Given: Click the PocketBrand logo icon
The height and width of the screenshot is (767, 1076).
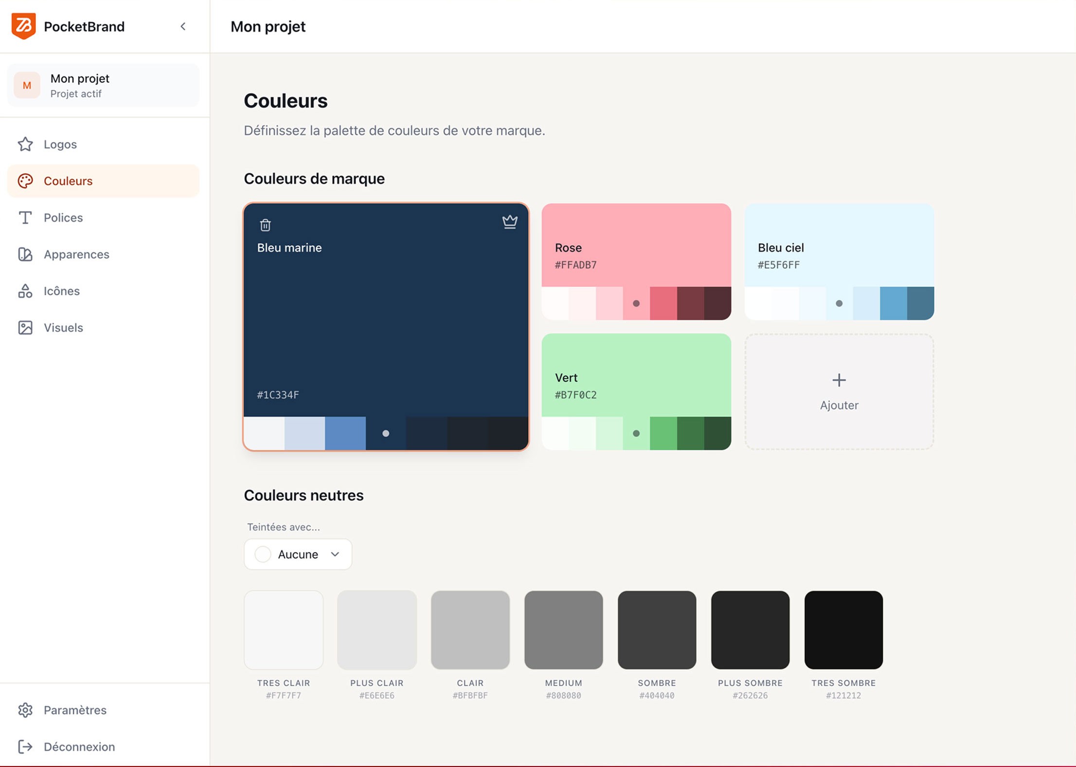Looking at the screenshot, I should point(23,26).
